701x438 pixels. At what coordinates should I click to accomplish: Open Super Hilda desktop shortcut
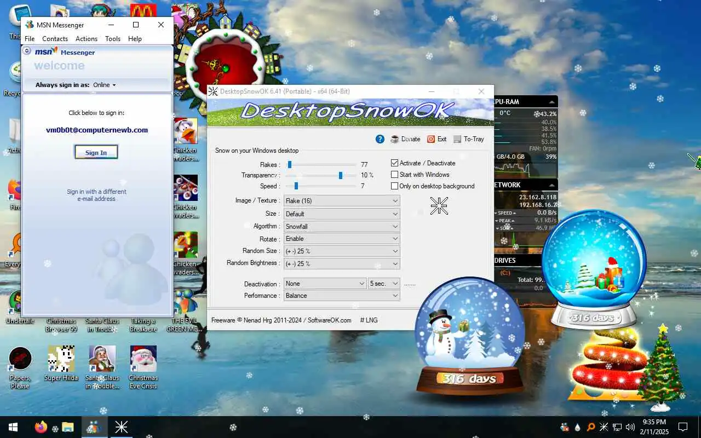coord(61,364)
